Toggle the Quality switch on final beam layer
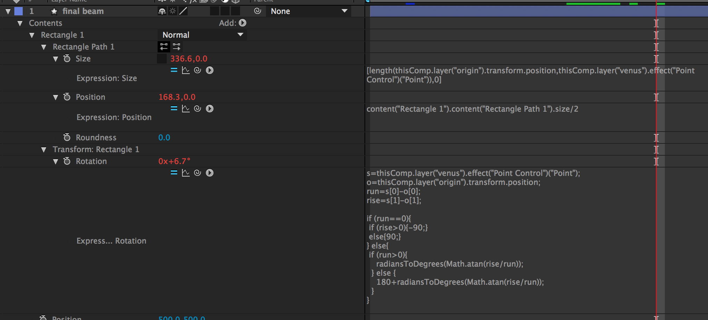 tap(183, 11)
